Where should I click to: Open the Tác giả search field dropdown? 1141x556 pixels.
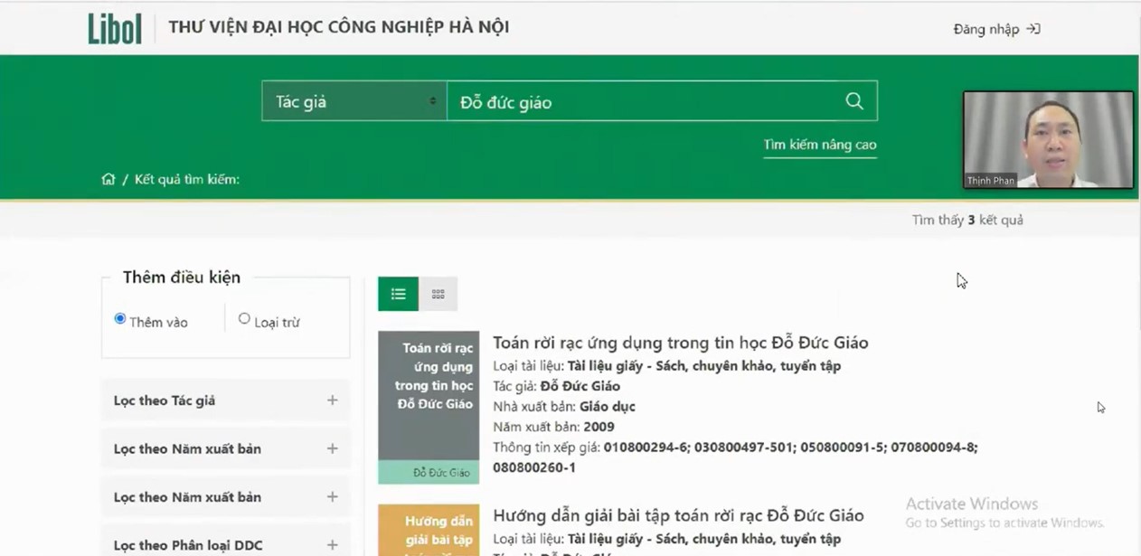[x=354, y=101]
